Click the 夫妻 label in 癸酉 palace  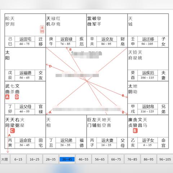point(163,75)
